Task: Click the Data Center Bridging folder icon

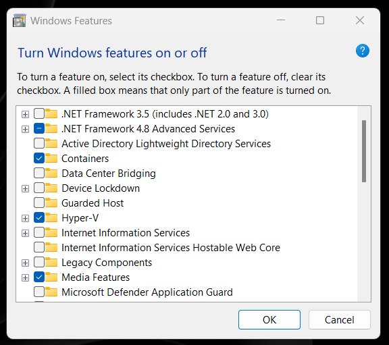Action: [x=51, y=173]
